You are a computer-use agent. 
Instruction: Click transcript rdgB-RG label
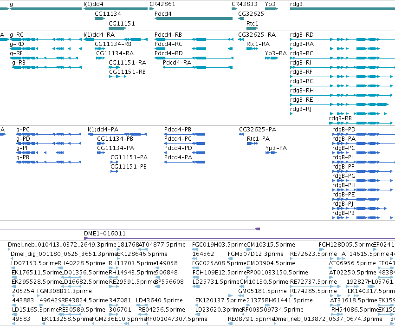pos(302,81)
